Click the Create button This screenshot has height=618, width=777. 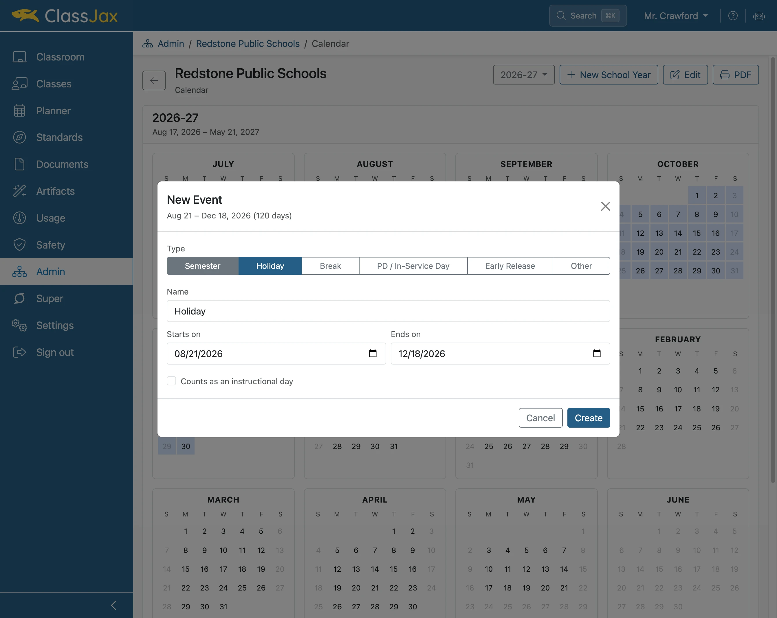click(589, 418)
